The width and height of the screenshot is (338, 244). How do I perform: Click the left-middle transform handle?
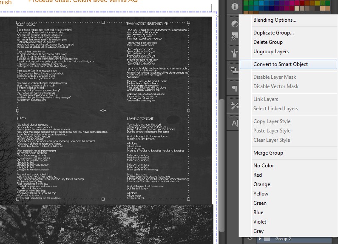(x=18, y=111)
